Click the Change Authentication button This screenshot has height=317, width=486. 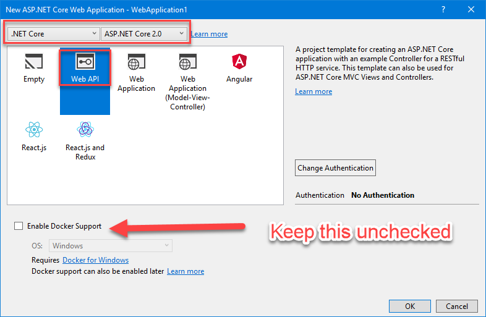pos(335,168)
